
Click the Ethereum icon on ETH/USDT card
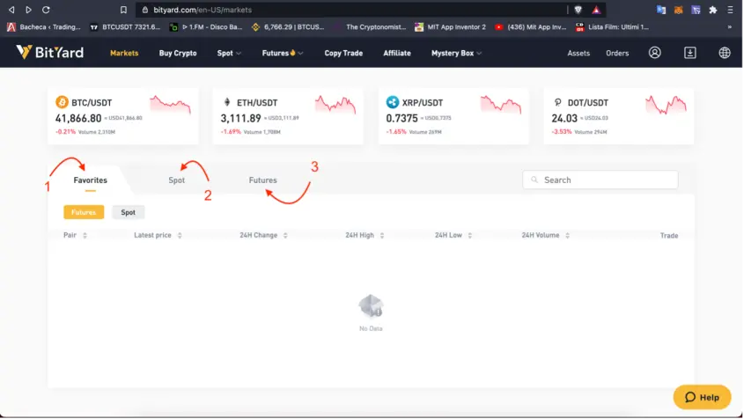coord(227,102)
